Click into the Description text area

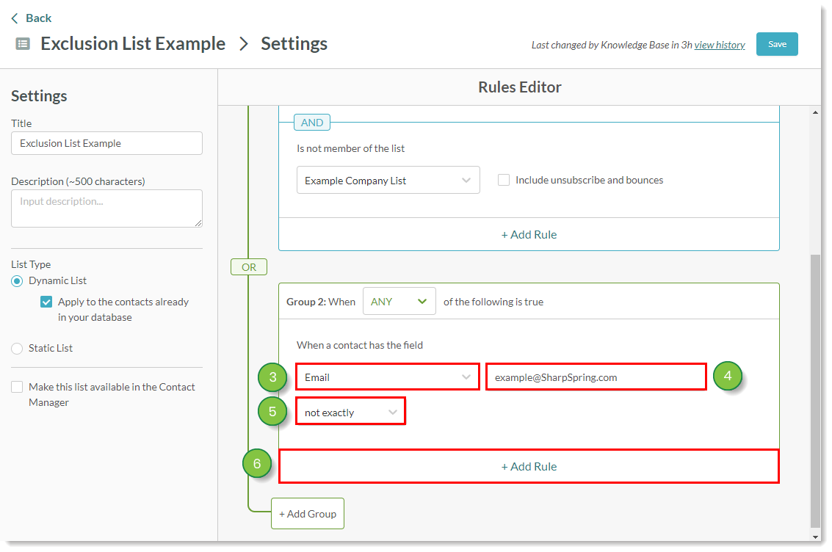click(106, 208)
